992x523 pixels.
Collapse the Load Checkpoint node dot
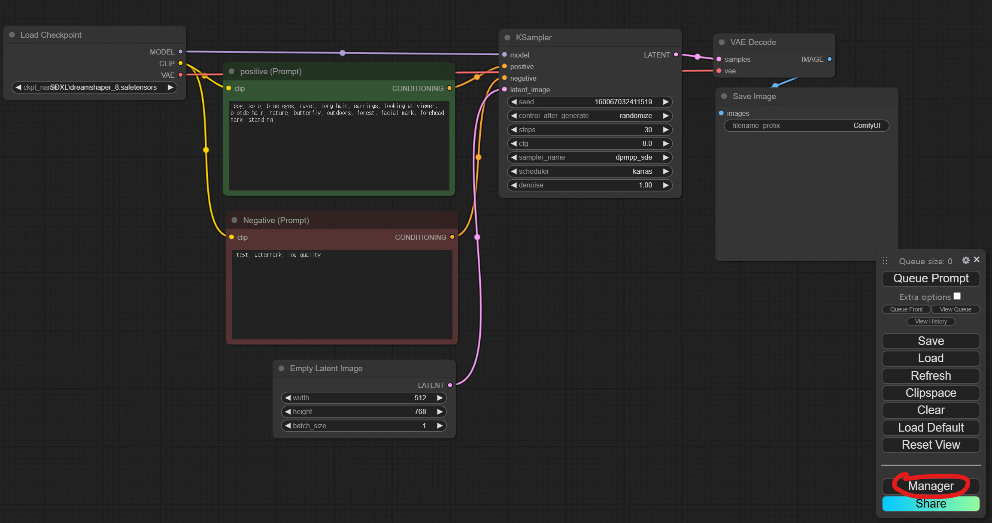(12, 35)
